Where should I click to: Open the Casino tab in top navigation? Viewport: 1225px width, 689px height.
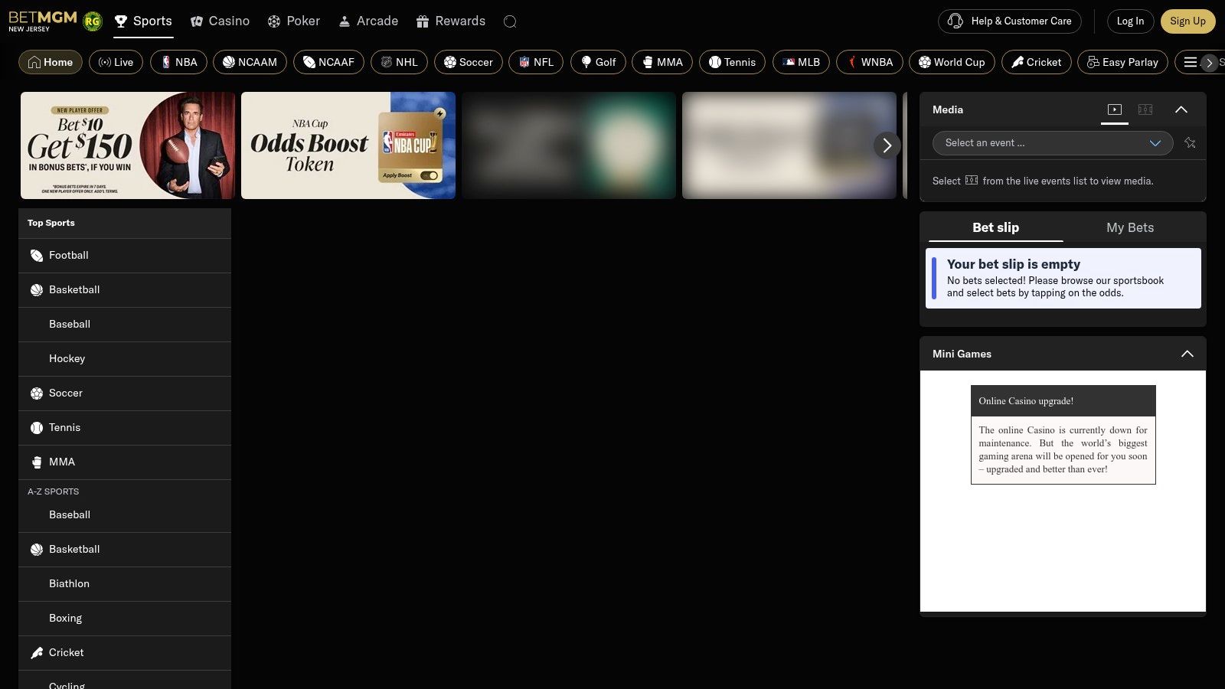[x=220, y=21]
